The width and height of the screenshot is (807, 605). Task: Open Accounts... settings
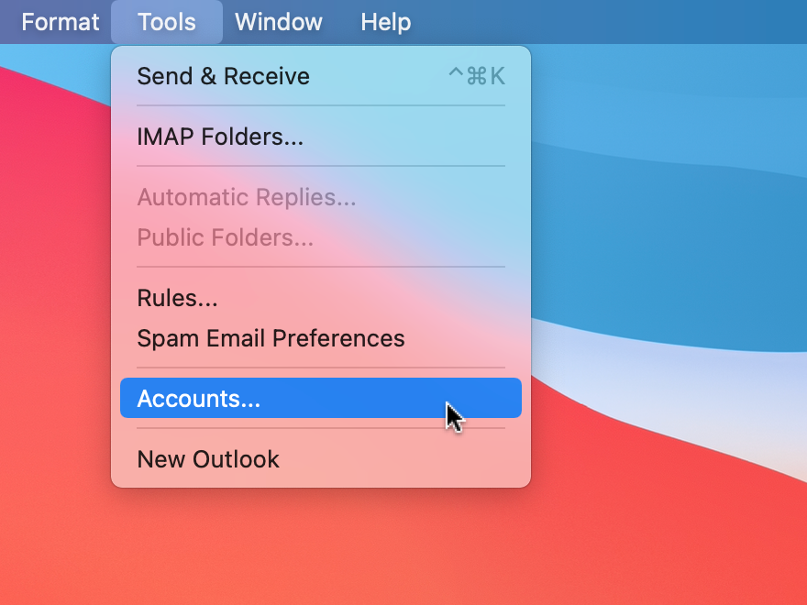(x=321, y=398)
